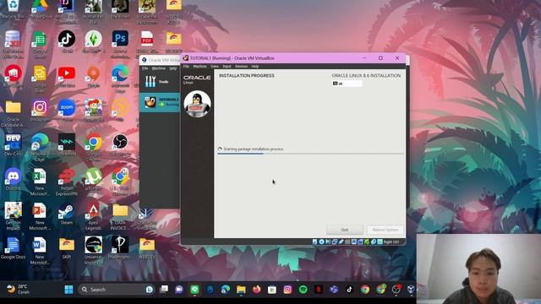Open the Help menu in the TUTORIAL1 VM window
Image resolution: width=541 pixels, height=304 pixels.
click(x=255, y=66)
